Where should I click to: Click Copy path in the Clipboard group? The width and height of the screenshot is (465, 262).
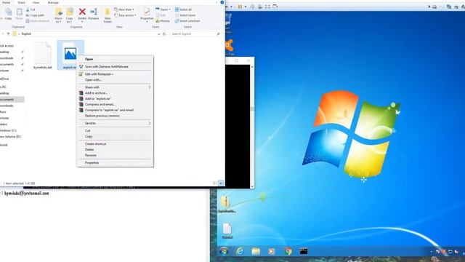tap(35, 15)
